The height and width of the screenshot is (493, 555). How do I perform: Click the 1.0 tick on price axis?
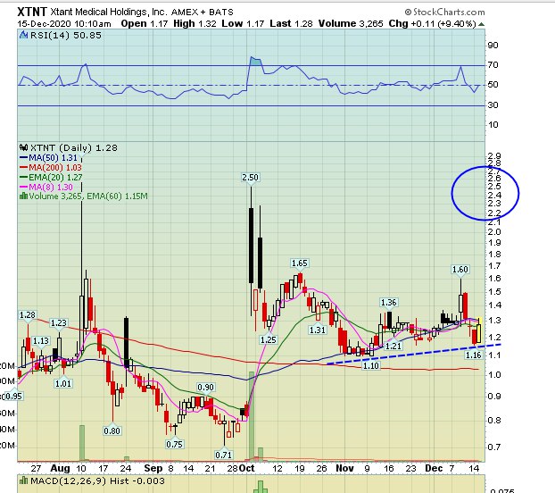(x=494, y=375)
